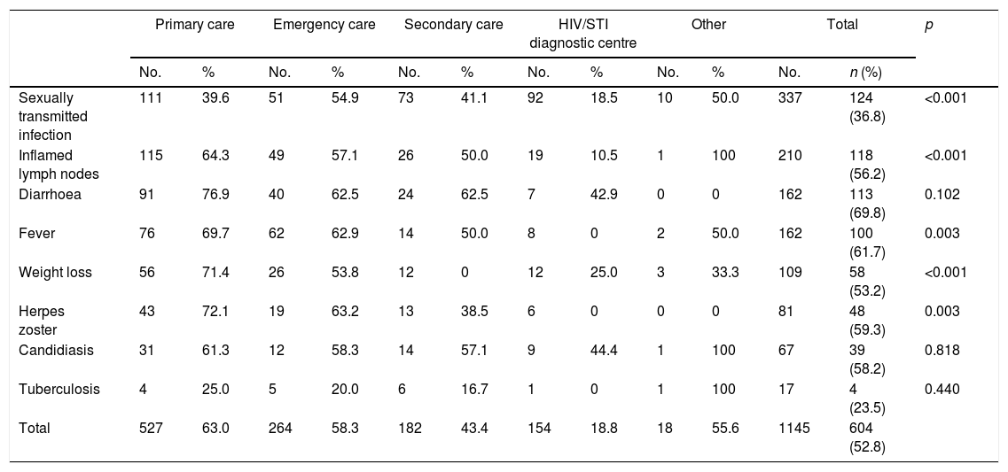Click the 527 Primary care total cell
The height and width of the screenshot is (472, 1008).
[x=150, y=428]
